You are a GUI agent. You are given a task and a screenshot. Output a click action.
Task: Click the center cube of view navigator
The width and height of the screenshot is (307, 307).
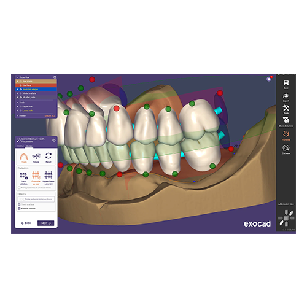pyautogui.click(x=286, y=218)
